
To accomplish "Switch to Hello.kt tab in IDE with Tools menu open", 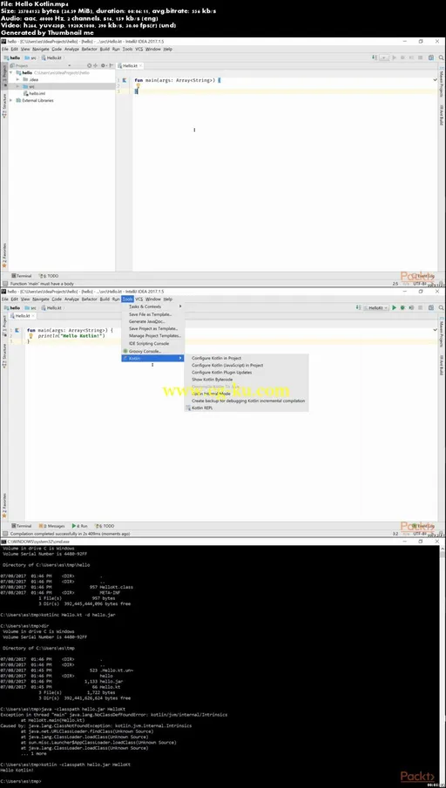I will 23,315.
